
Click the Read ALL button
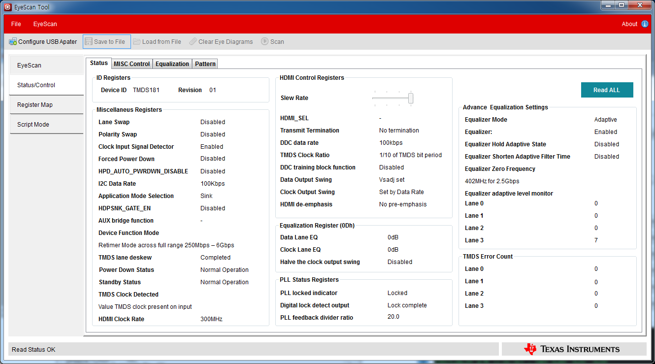click(607, 90)
